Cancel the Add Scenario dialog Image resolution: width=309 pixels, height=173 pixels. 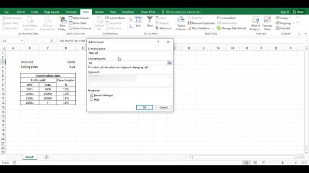[163, 108]
